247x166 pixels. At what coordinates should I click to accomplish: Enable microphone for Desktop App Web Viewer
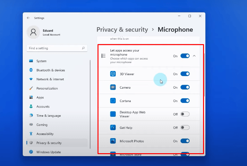click(x=185, y=114)
